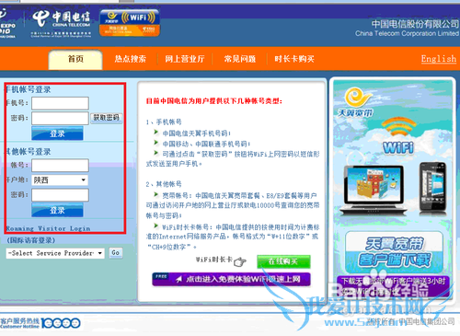
Task: Click the 其他帐号登录 section title
Action: pos(29,152)
